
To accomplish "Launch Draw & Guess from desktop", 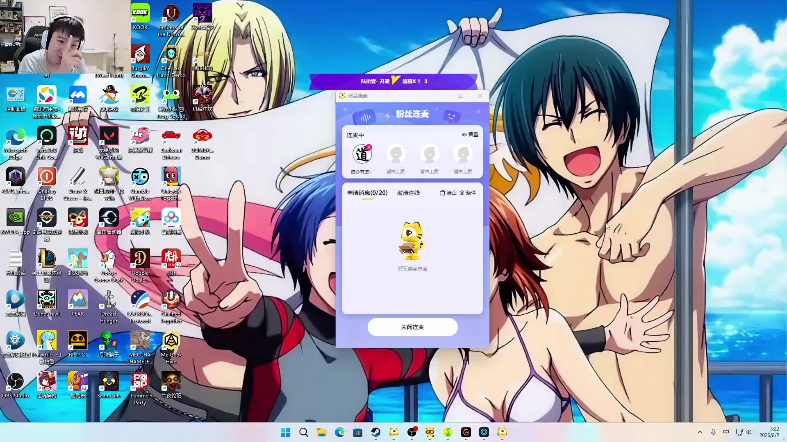I will point(77,183).
